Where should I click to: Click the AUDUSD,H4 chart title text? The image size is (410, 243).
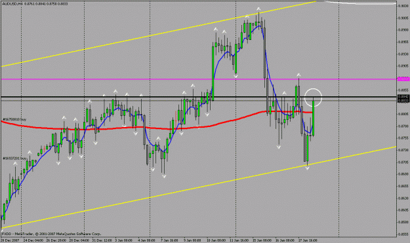(12, 4)
